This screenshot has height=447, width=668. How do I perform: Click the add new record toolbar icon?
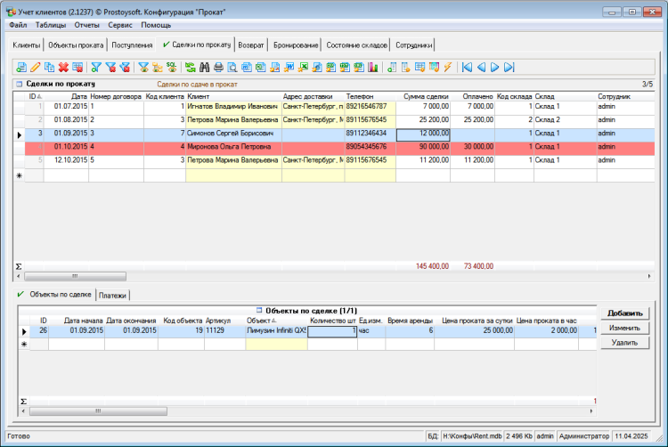21,67
